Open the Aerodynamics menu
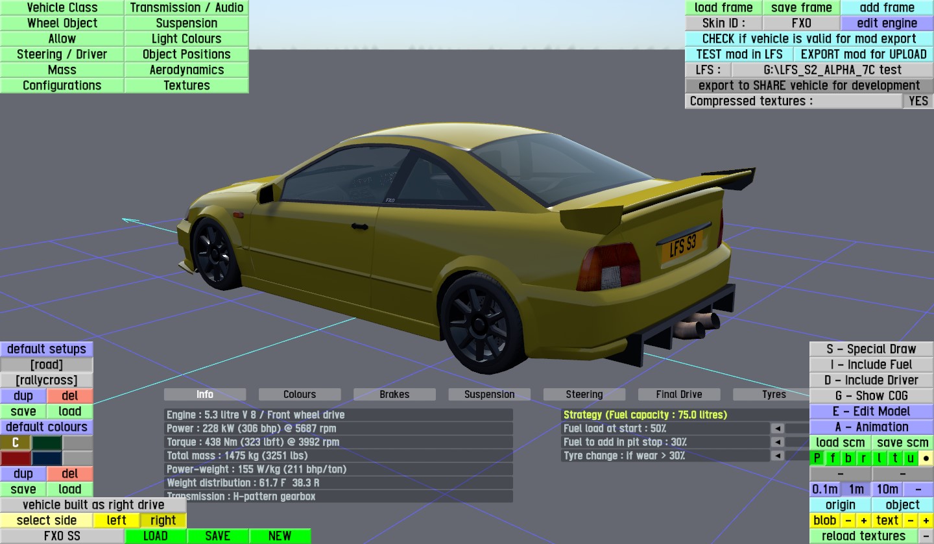The height and width of the screenshot is (544, 934). 187,70
